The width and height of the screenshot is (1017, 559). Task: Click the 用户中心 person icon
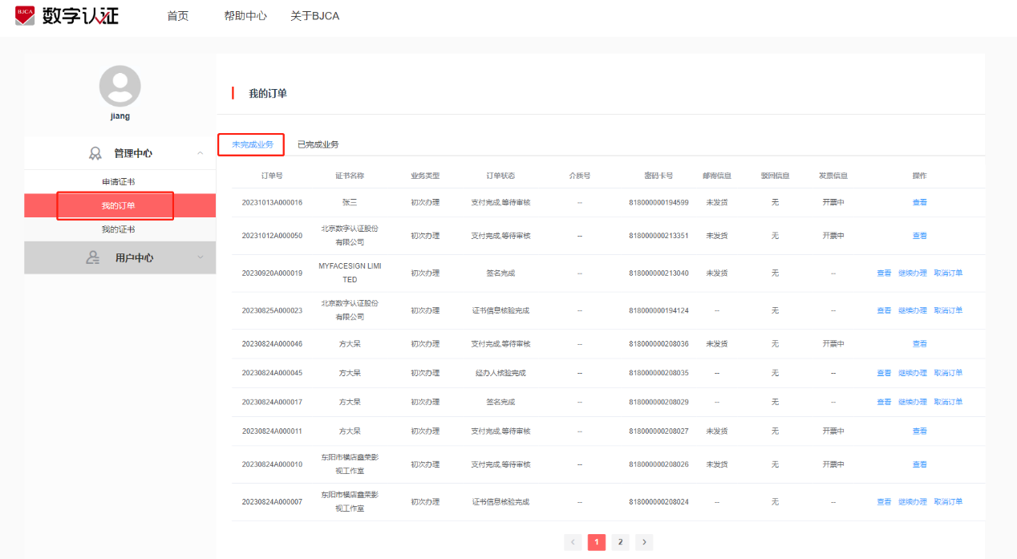94,257
